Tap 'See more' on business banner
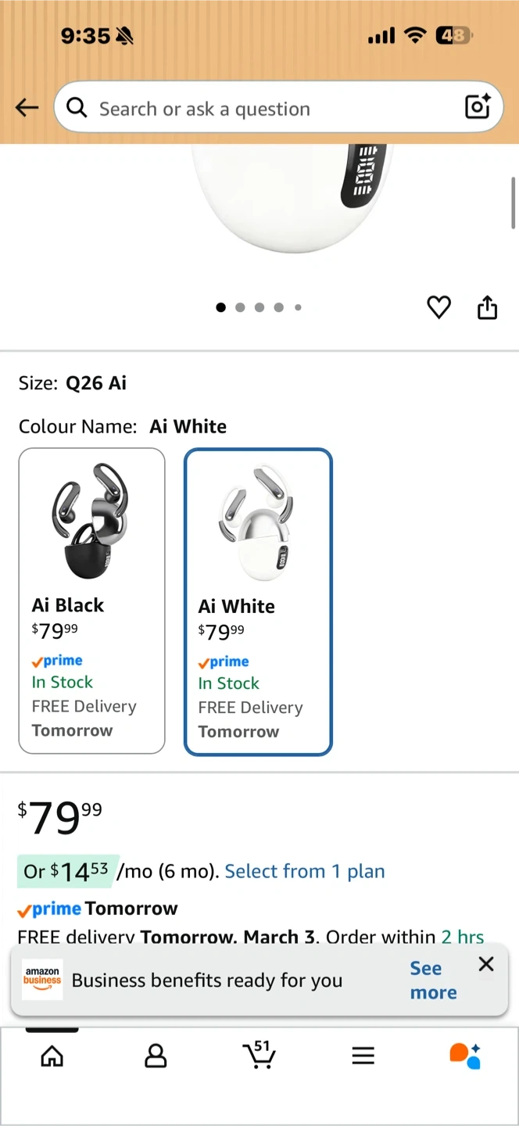519x1126 pixels. 433,981
